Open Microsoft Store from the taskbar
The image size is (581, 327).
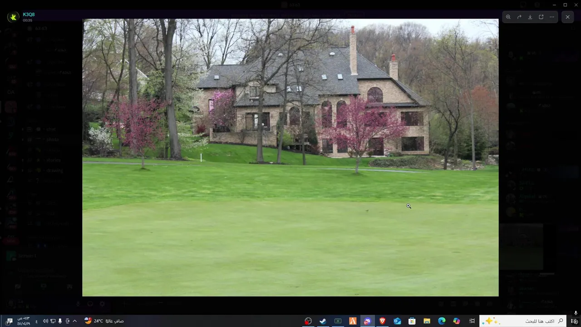click(412, 321)
